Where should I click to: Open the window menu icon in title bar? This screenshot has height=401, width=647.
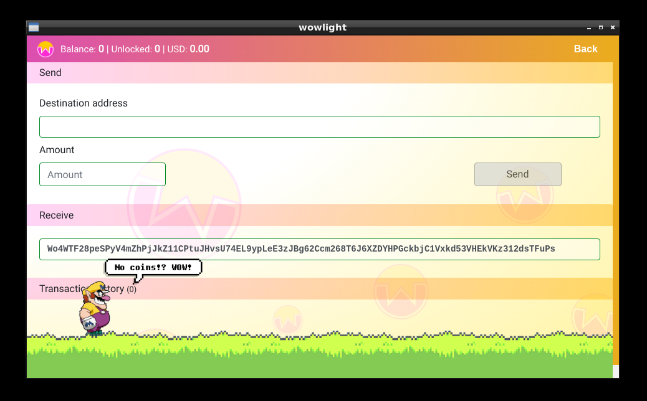tap(34, 27)
